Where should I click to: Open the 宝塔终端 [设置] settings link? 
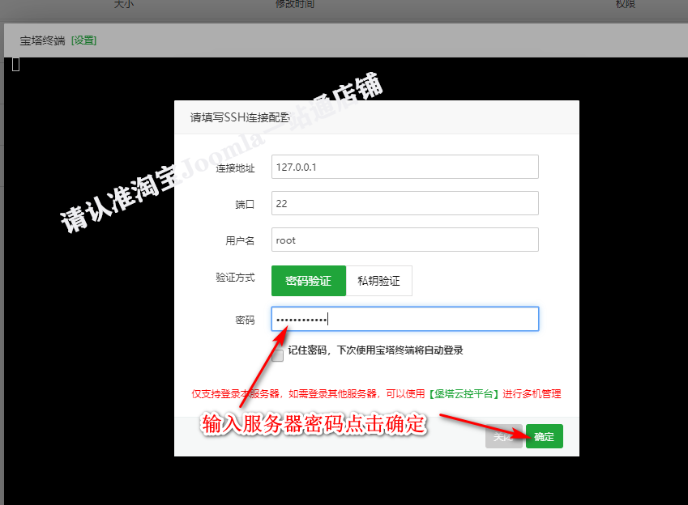pyautogui.click(x=83, y=40)
